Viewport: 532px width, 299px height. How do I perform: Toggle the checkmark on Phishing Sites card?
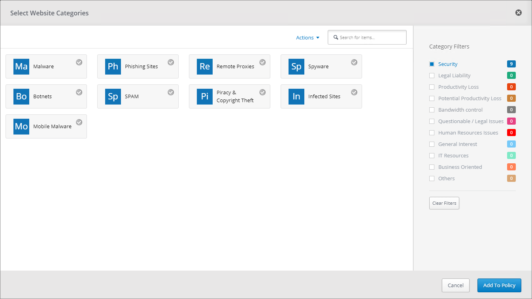tap(171, 62)
